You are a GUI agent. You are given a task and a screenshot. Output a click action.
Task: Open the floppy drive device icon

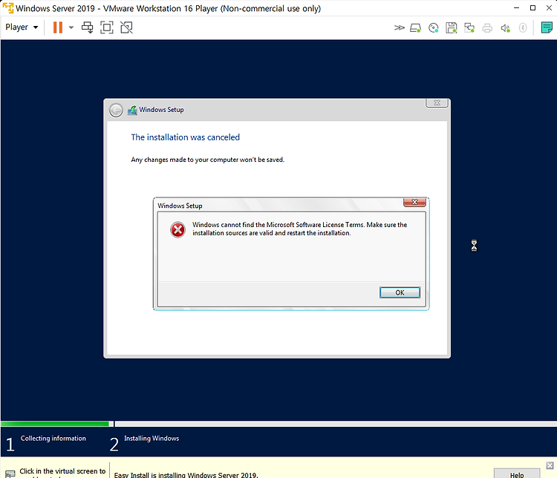(x=451, y=27)
